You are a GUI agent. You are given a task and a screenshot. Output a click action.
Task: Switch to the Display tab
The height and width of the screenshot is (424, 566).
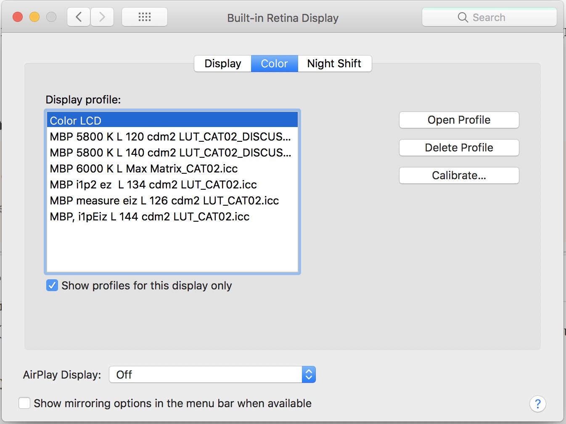pos(222,64)
